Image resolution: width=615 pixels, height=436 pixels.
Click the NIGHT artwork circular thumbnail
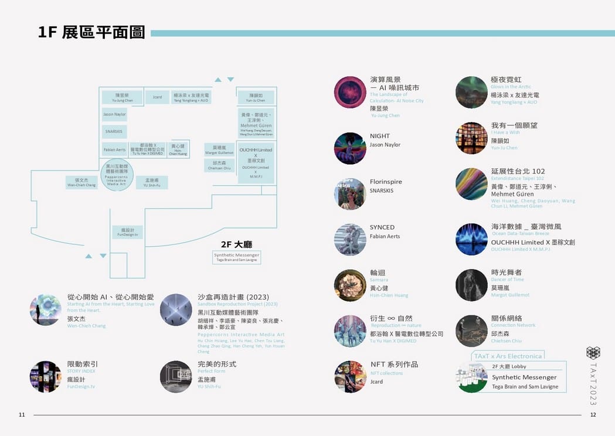[350, 148]
